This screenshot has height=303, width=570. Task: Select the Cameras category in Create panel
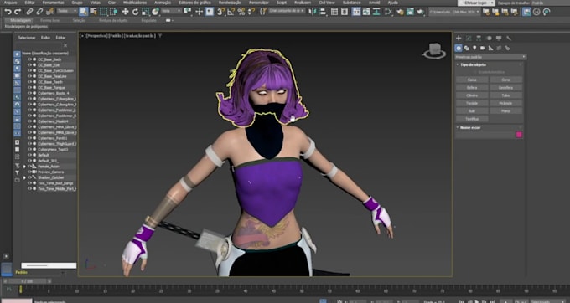[x=483, y=48]
